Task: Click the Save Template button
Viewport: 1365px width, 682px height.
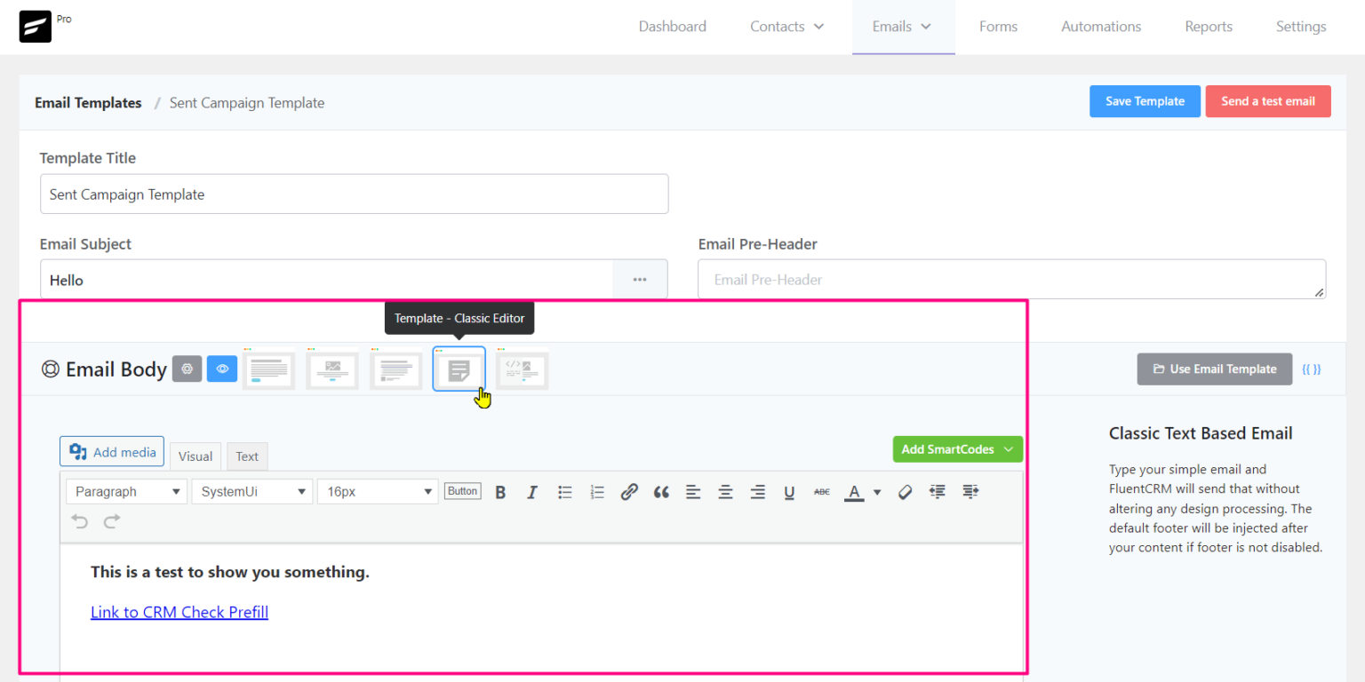Action: coord(1145,101)
